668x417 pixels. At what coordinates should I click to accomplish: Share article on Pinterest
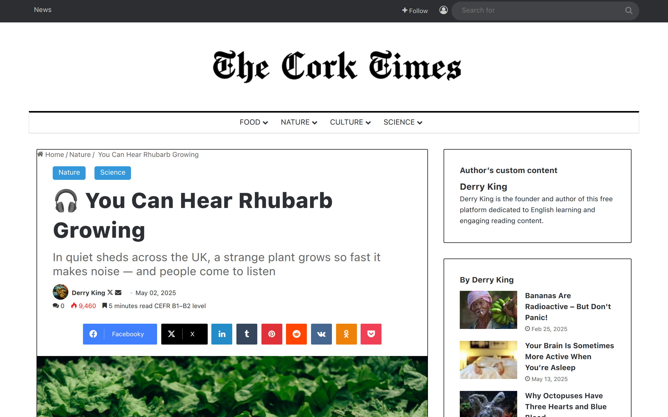[x=272, y=334]
